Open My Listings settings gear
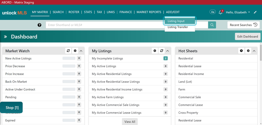Screen dimensions: 262x125 155,51
